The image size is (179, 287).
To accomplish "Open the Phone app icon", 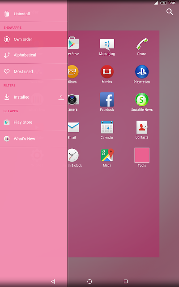I will 142,44.
